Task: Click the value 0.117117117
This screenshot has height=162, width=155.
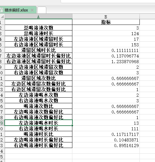Action: pyautogui.click(x=125, y=134)
